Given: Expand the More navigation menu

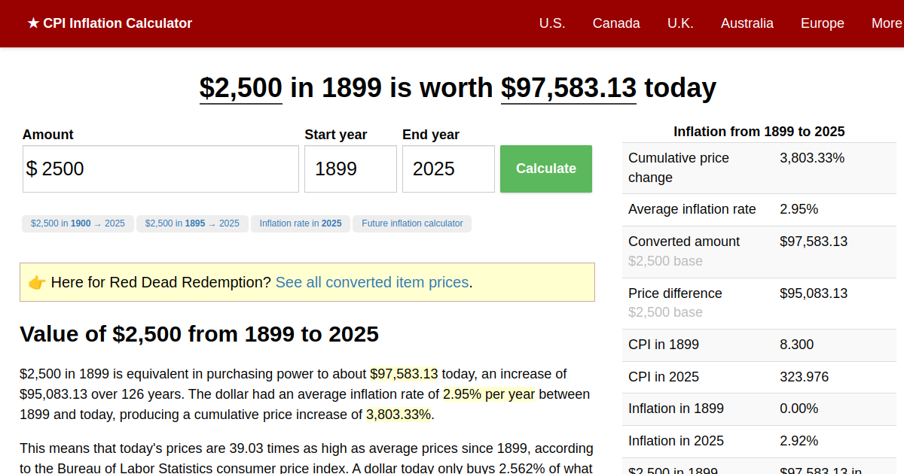Looking at the screenshot, I should (886, 23).
